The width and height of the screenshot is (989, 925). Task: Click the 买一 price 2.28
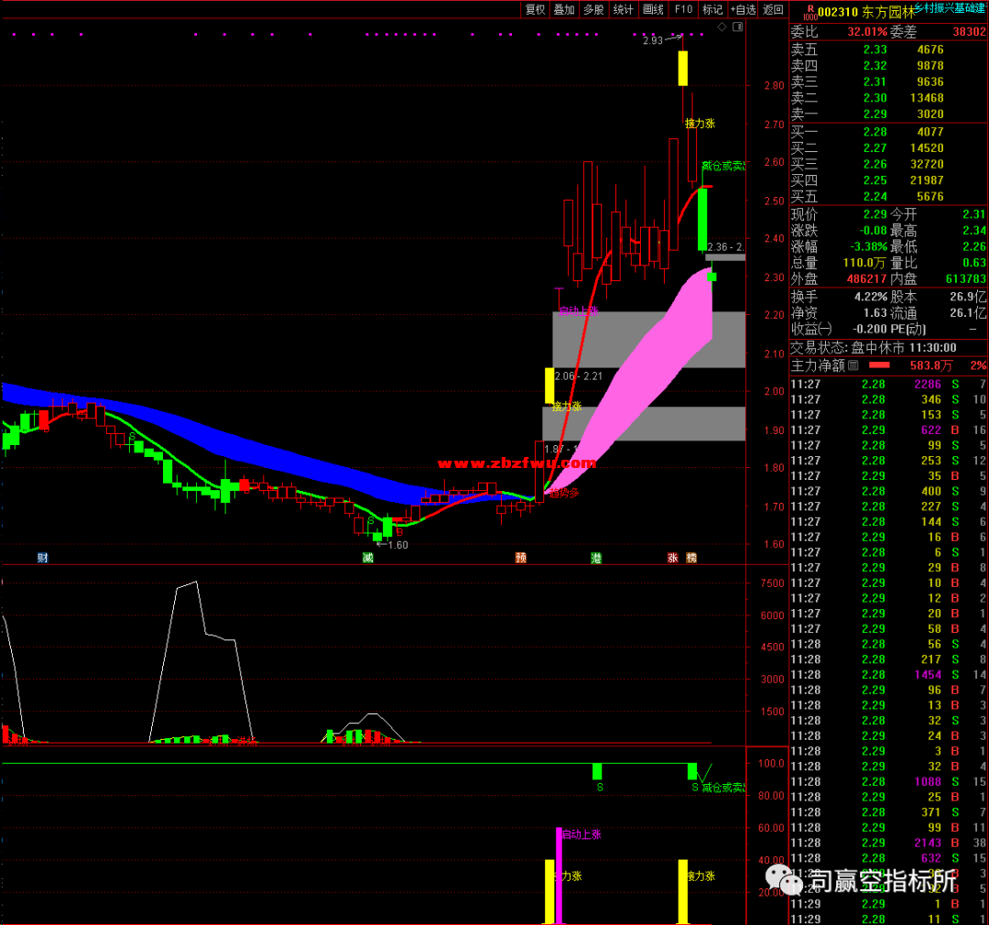click(875, 132)
